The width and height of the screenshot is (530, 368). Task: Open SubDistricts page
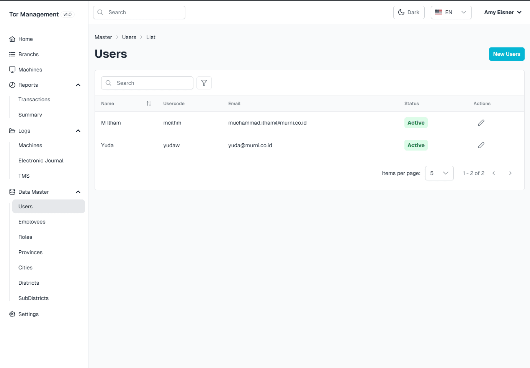(34, 298)
